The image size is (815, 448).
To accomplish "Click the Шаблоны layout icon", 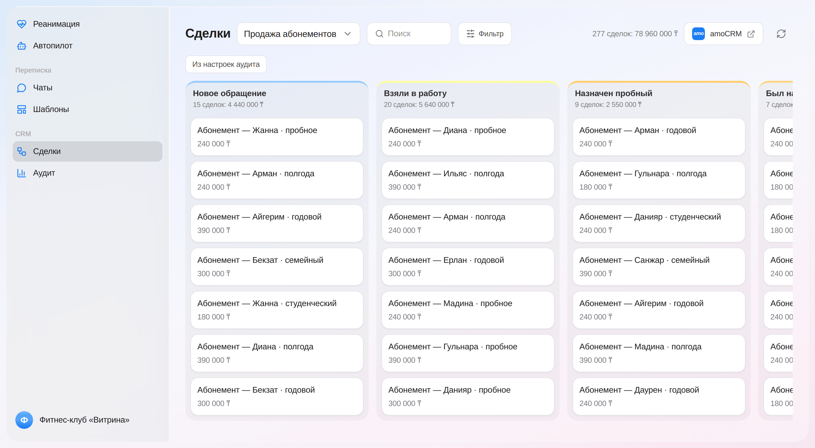I will [22, 109].
